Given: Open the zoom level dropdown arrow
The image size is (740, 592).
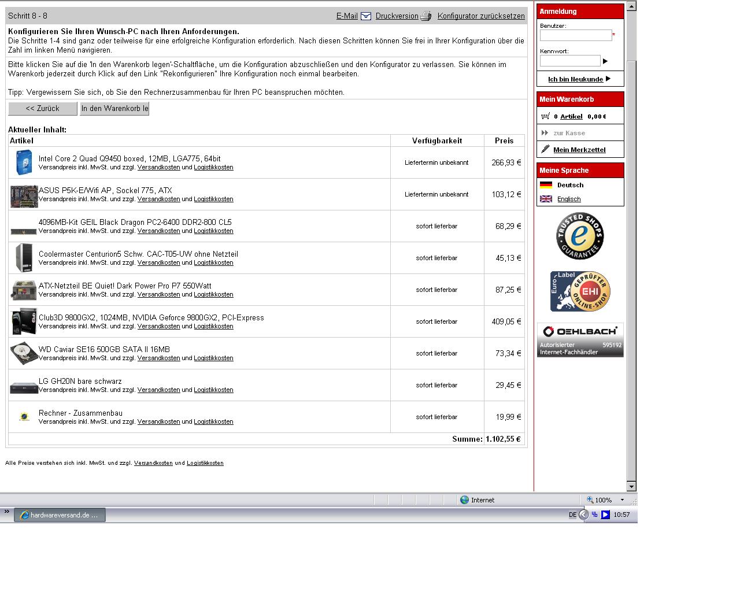Looking at the screenshot, I should pyautogui.click(x=622, y=500).
